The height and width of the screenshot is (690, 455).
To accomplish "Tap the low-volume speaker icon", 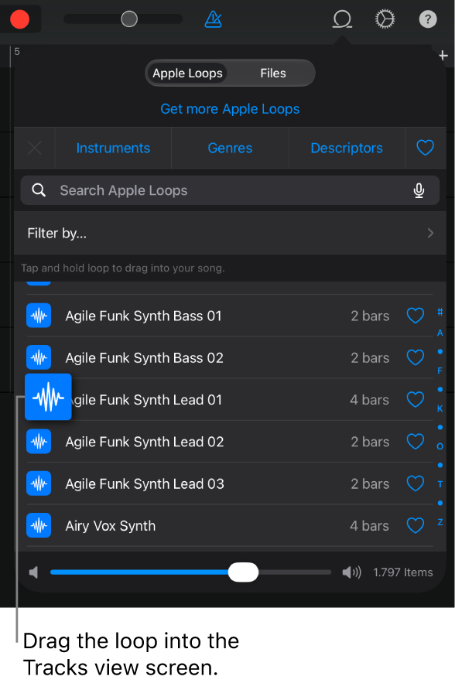I will 33,572.
